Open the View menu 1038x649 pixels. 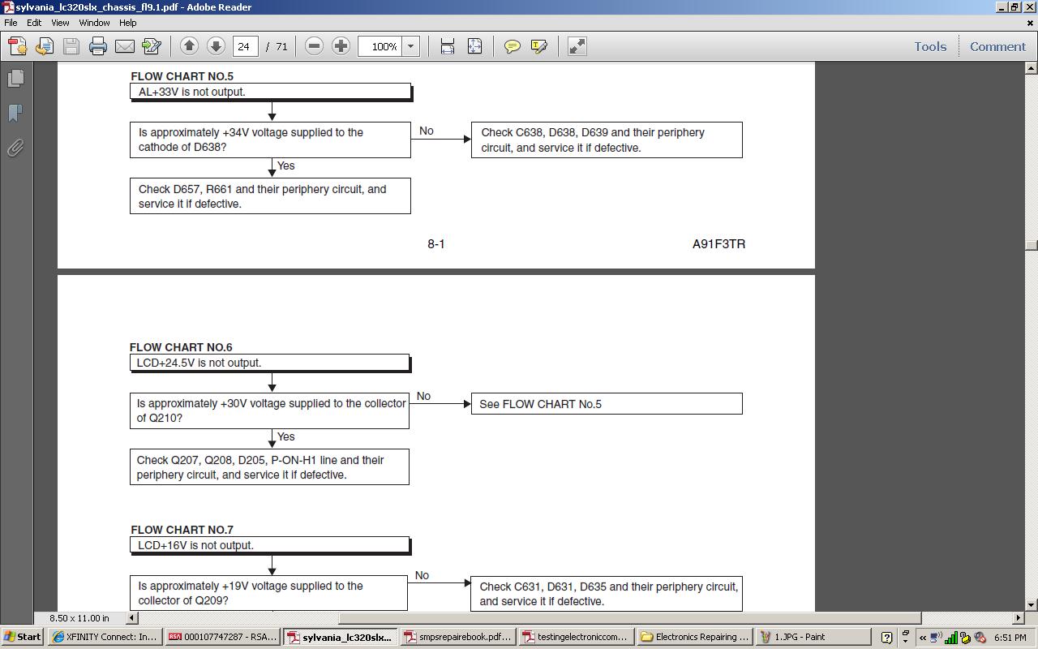[60, 23]
